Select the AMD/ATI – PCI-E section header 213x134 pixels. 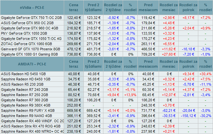(x=32, y=64)
